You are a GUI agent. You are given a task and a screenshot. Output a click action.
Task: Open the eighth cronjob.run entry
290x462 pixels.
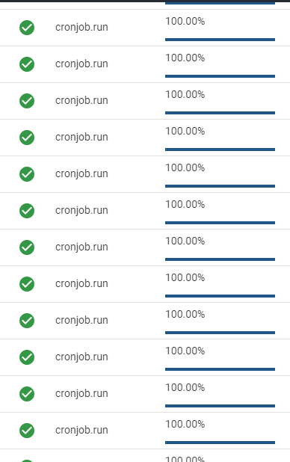[81, 284]
